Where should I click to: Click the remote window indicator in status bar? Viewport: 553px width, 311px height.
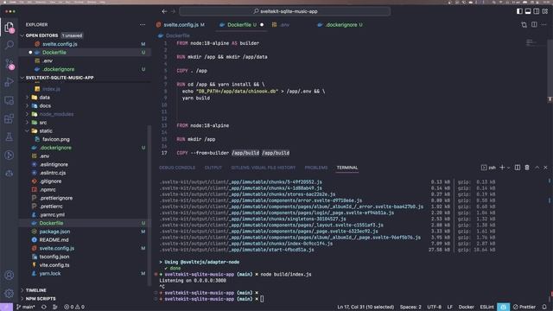tap(6, 308)
